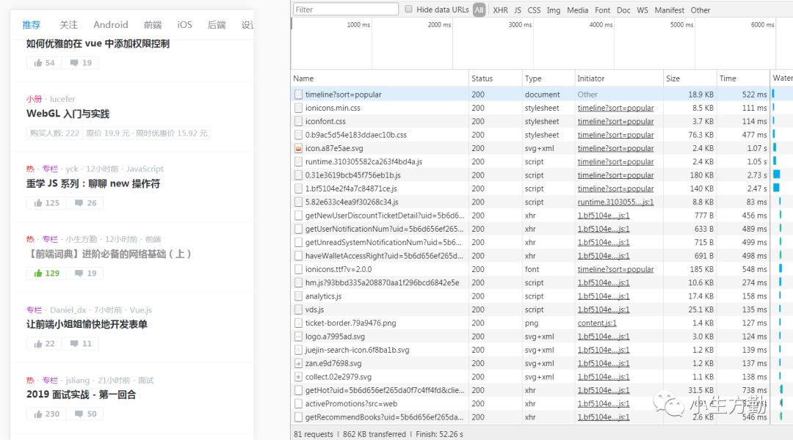Toggle Hide data URLs checkbox
This screenshot has width=793, height=440.
(409, 9)
